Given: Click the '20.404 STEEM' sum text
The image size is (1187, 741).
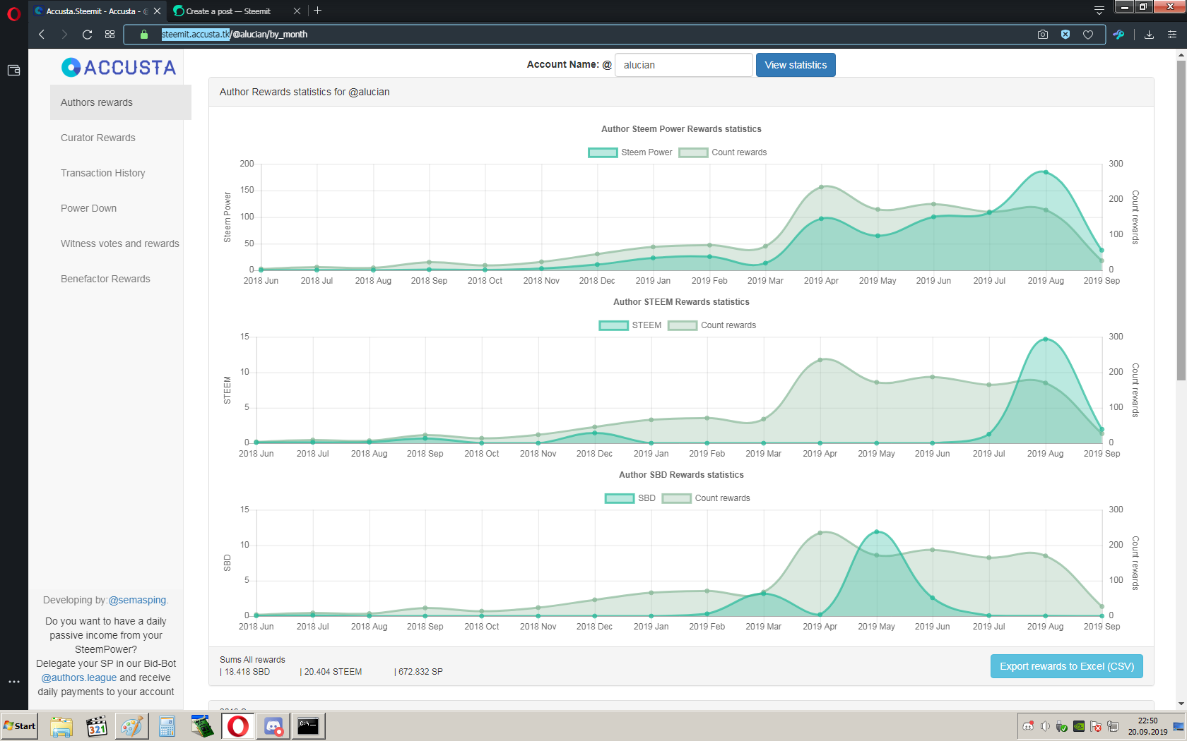Looking at the screenshot, I should point(333,672).
